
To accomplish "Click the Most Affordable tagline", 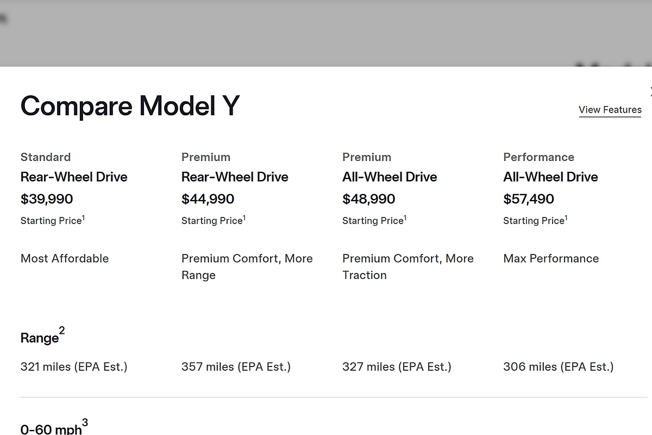I will pos(65,258).
